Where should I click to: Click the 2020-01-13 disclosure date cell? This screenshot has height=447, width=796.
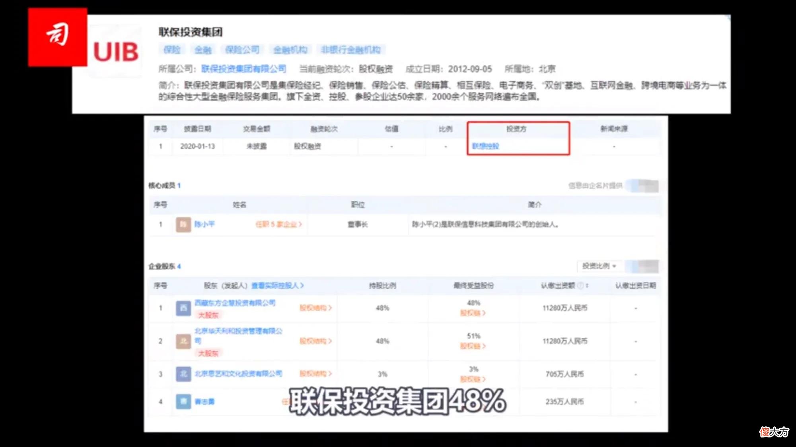197,146
